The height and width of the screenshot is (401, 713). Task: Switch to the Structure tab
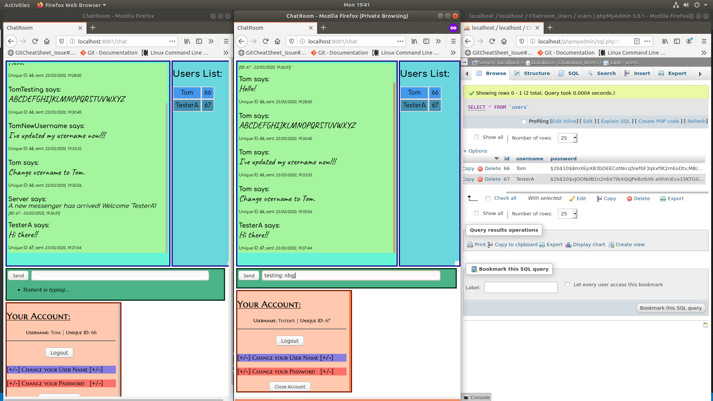532,73
